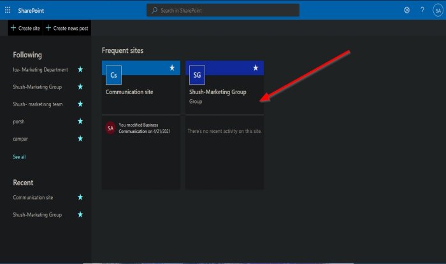Image resolution: width=446 pixels, height=264 pixels.
Task: Open the help question mark icon
Action: coord(422,10)
